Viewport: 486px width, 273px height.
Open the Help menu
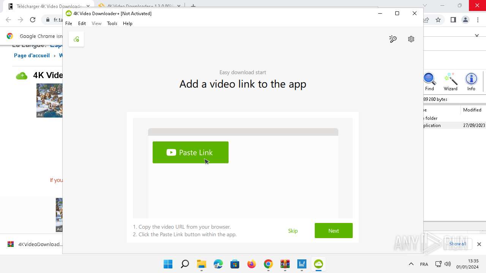128,24
